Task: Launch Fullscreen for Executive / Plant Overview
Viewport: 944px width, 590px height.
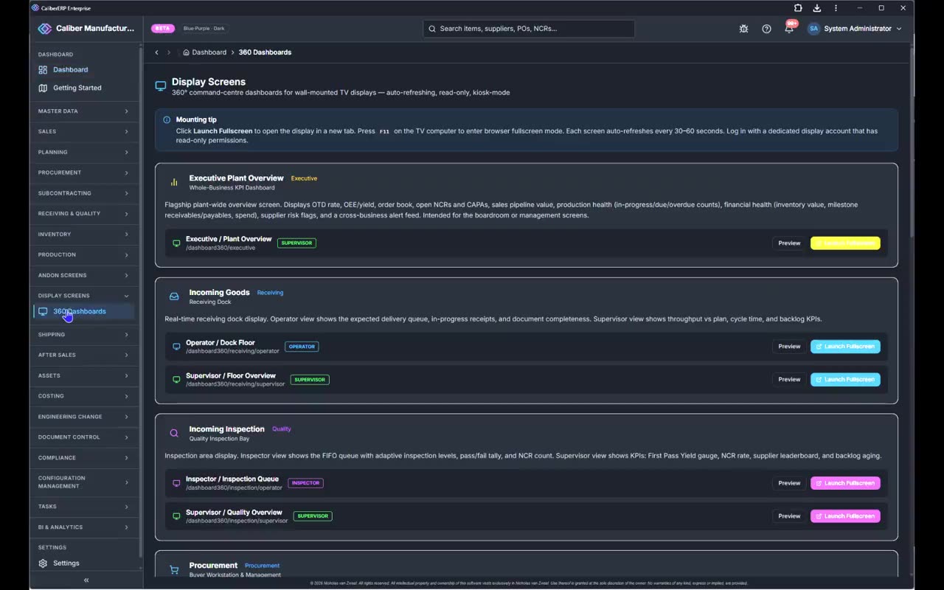Action: [845, 243]
